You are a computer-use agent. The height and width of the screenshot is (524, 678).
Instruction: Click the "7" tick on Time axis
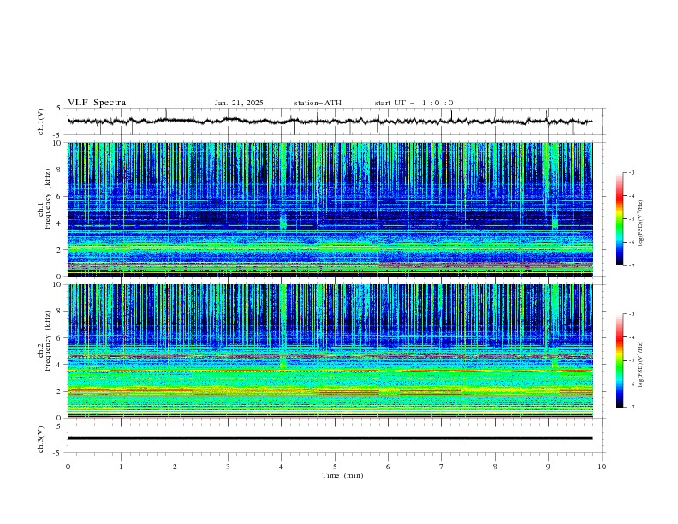442,467
